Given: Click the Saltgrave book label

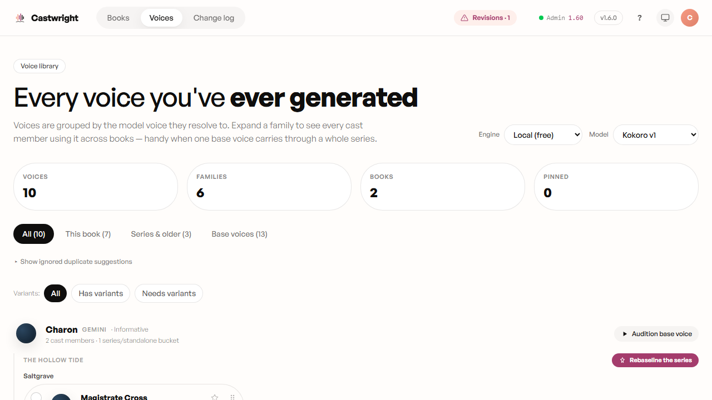Looking at the screenshot, I should [38, 376].
